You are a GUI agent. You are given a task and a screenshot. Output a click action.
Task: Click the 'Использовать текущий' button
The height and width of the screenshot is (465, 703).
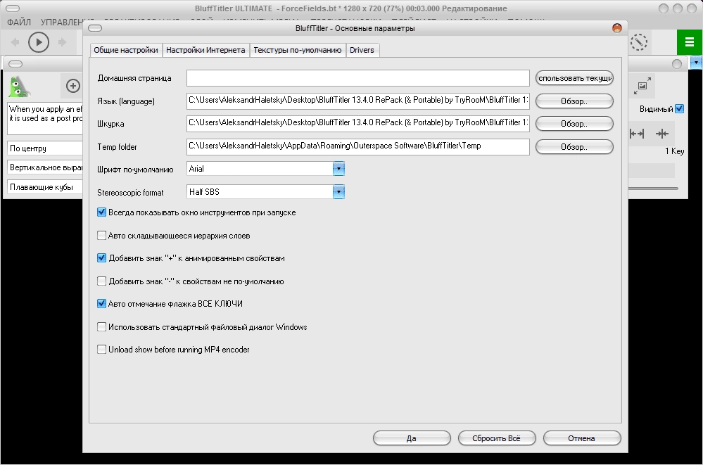click(574, 79)
